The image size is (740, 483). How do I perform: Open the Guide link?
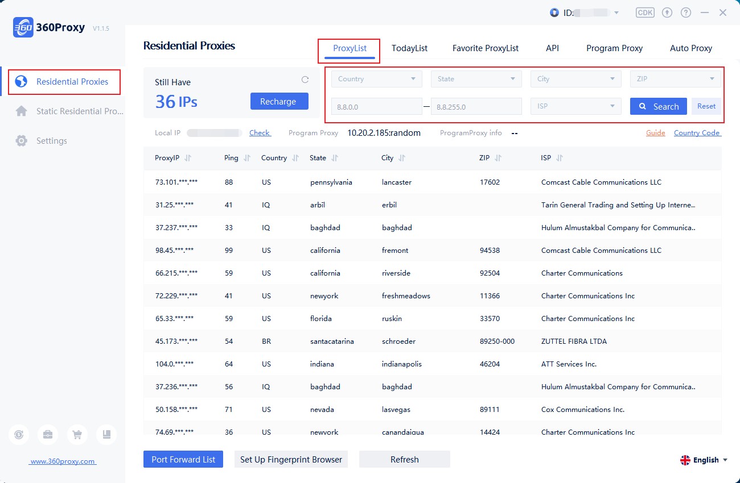click(656, 132)
